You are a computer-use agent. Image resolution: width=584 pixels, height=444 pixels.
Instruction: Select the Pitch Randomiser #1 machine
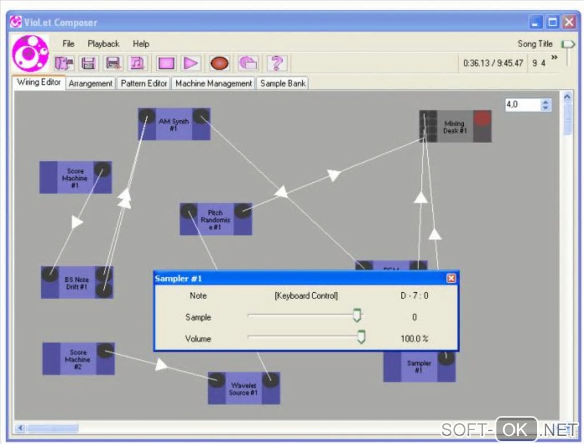click(215, 219)
